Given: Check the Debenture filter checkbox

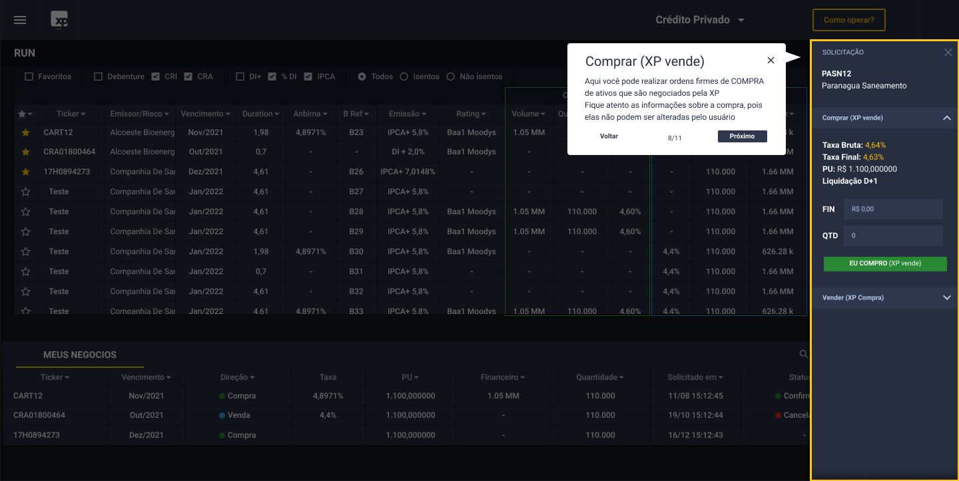Looking at the screenshot, I should (x=99, y=77).
